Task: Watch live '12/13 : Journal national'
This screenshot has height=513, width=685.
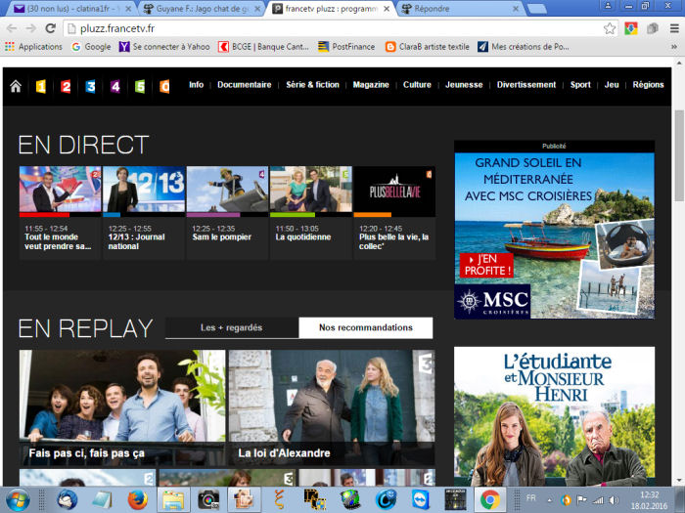Action: (144, 212)
